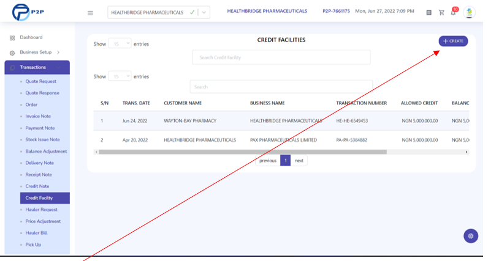This screenshot has height=261, width=488.
Task: Open the HEALTHBRIDGE PHARMACEUTICALS combo box
Action: click(159, 12)
